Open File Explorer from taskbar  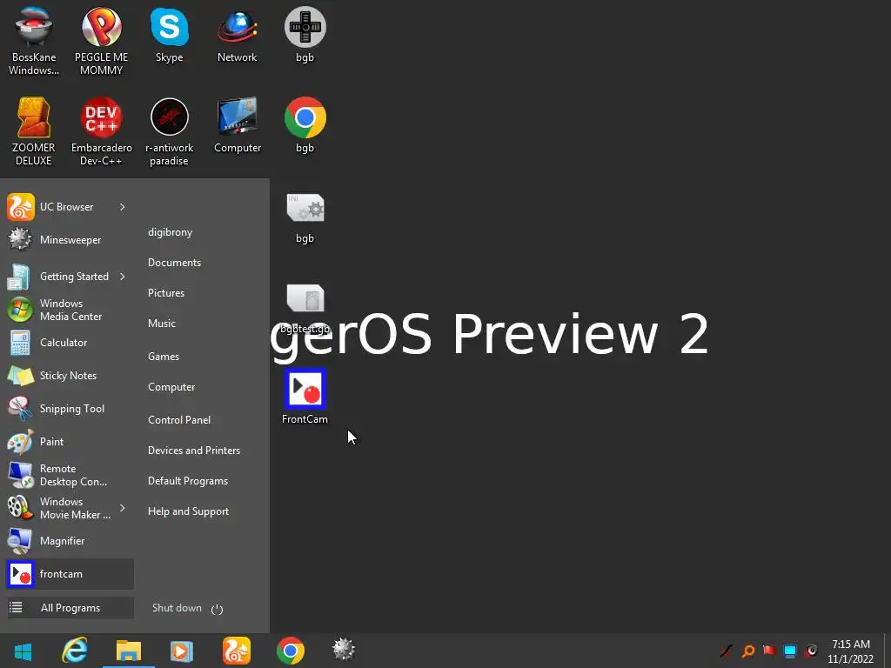[129, 651]
